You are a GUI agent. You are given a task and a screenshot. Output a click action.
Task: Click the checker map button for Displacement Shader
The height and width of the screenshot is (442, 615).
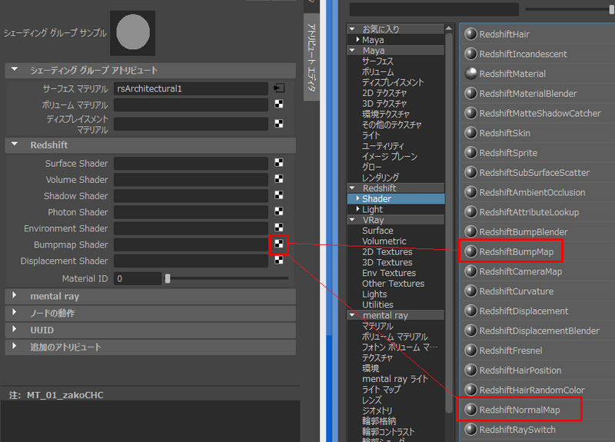[x=279, y=260]
